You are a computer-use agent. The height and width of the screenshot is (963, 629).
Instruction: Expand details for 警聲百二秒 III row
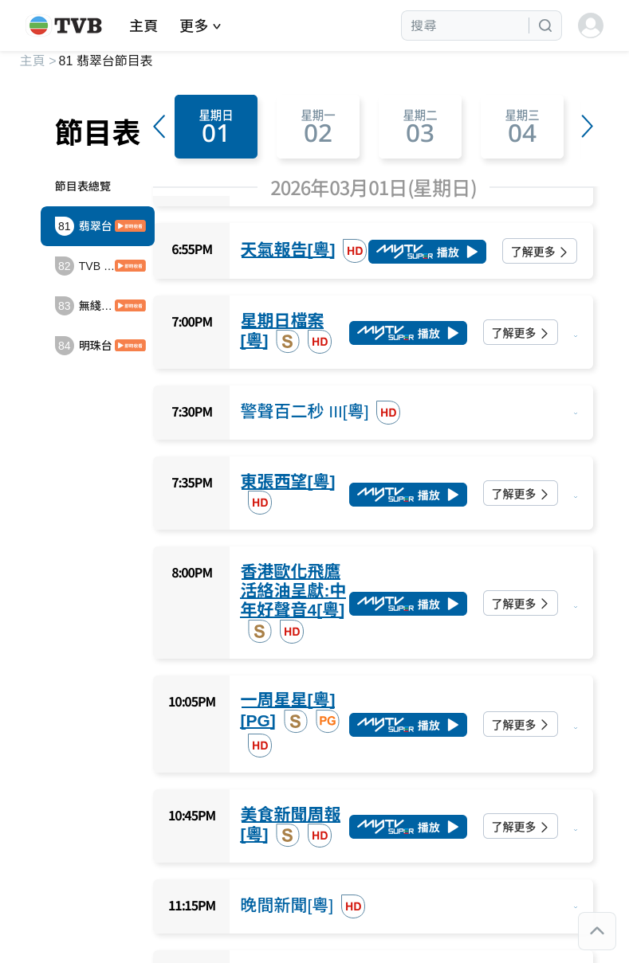point(576,413)
